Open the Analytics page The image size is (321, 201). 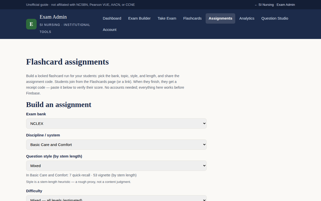[247, 18]
